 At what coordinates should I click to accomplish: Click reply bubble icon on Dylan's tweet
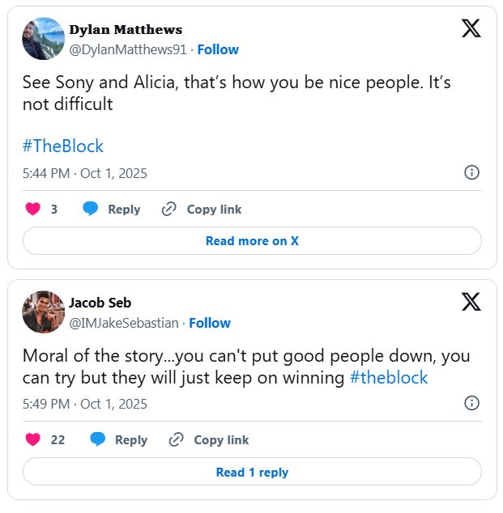click(x=91, y=209)
